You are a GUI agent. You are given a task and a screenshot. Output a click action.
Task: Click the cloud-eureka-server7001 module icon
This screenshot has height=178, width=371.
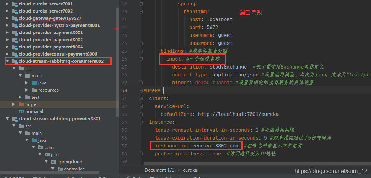coord(15,4)
